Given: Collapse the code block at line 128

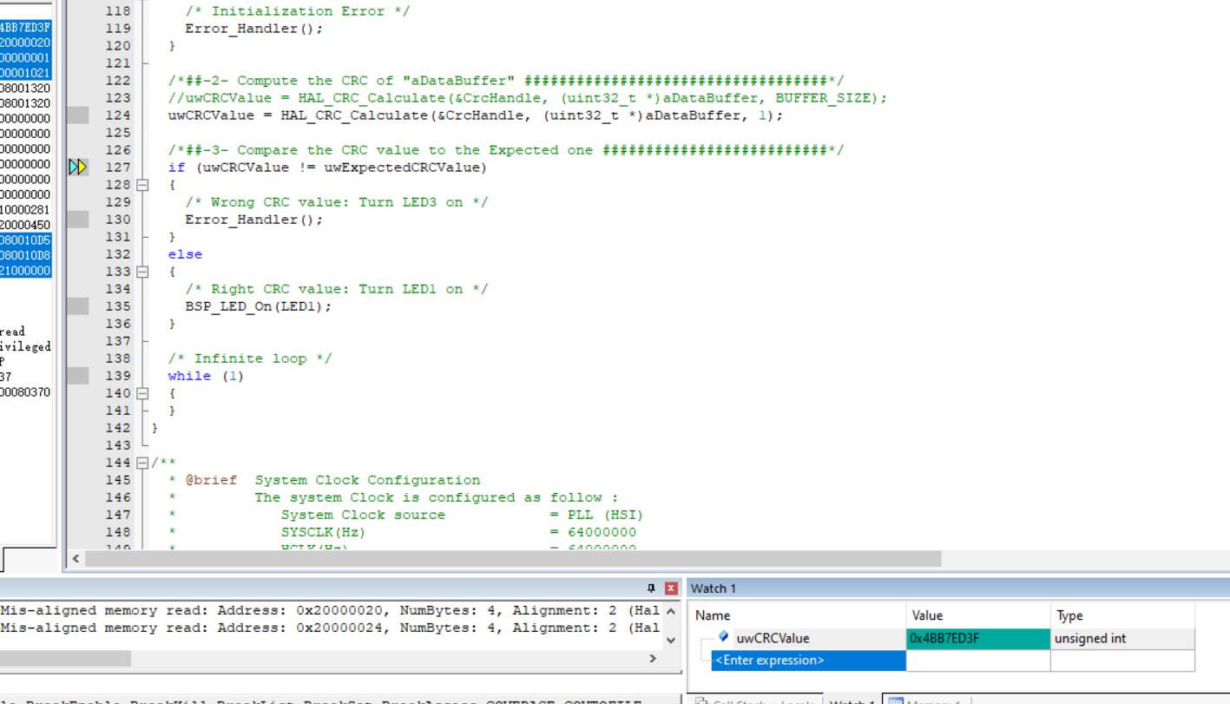Looking at the screenshot, I should (142, 185).
